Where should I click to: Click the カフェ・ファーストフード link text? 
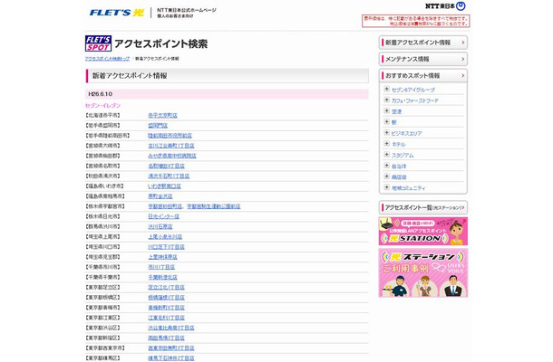[x=415, y=100]
